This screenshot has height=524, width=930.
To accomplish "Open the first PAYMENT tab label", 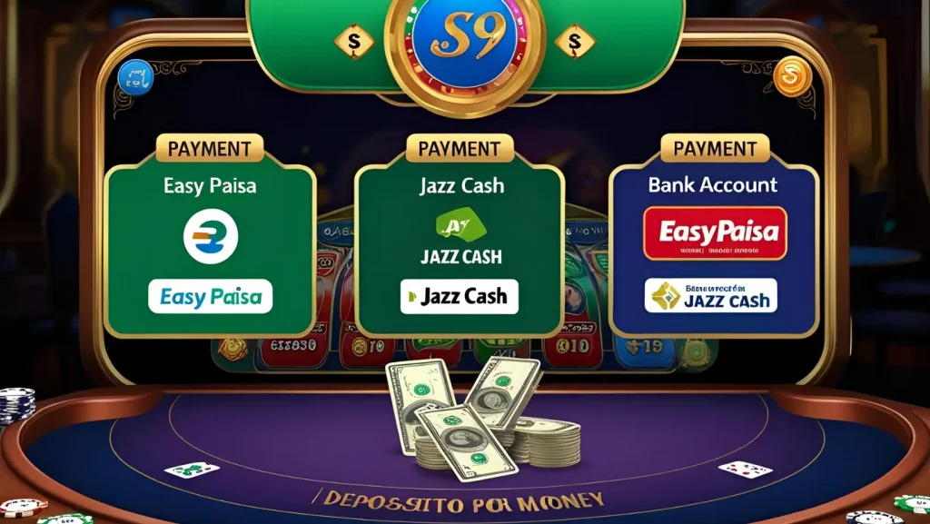I will point(210,148).
